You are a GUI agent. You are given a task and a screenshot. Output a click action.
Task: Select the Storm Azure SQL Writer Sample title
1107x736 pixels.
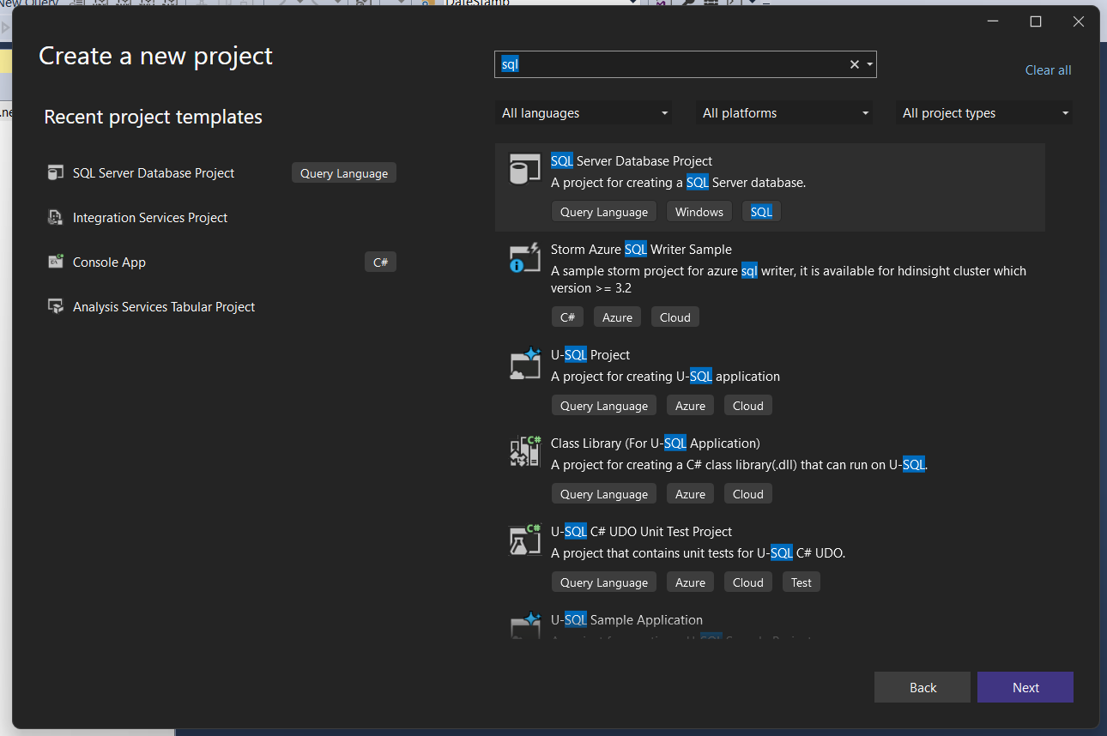[641, 249]
